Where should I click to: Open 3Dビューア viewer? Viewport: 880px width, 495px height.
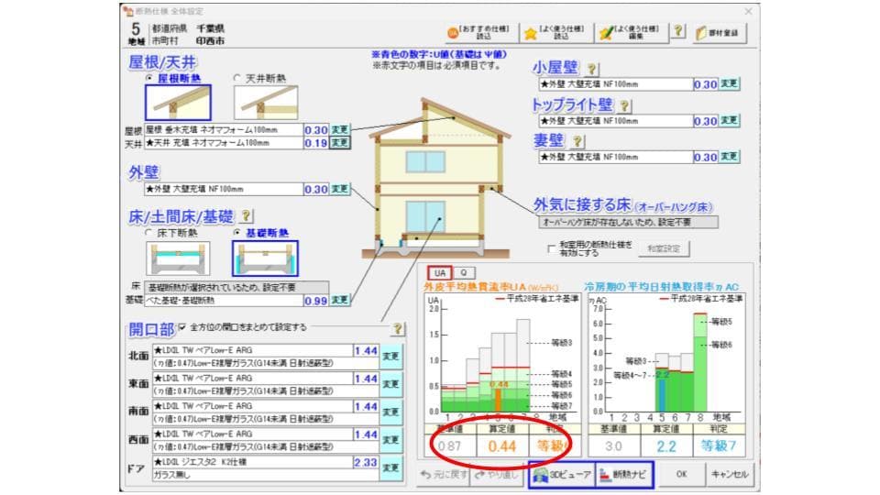pyautogui.click(x=561, y=475)
